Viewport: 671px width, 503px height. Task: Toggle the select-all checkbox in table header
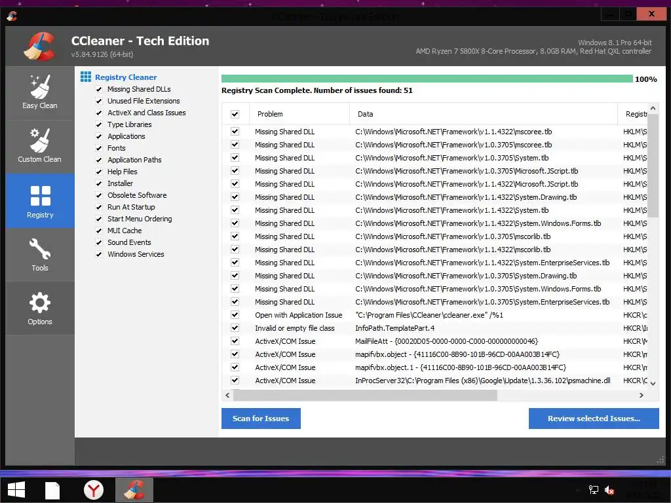tap(235, 114)
